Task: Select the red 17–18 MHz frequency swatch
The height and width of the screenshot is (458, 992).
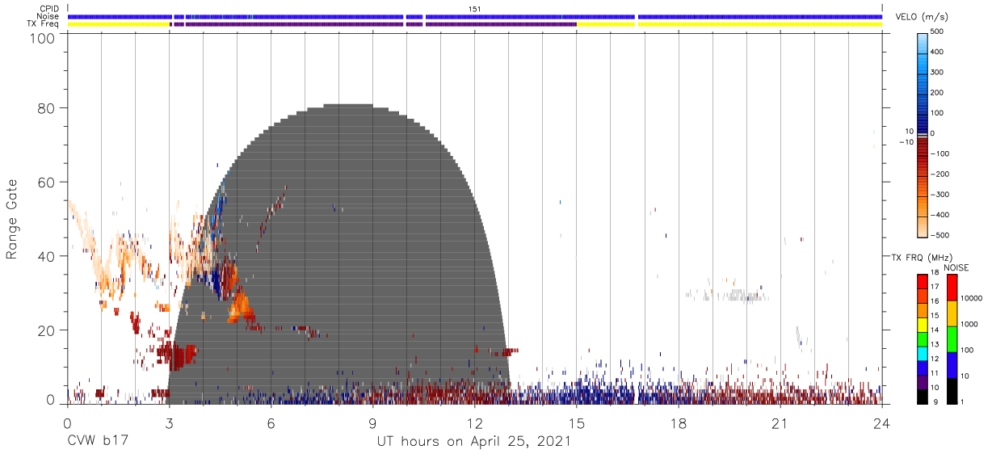Action: point(923,281)
